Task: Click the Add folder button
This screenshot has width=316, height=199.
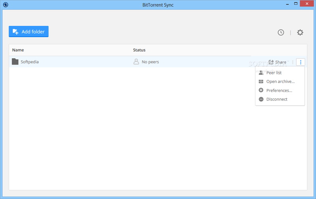Action: (x=28, y=32)
